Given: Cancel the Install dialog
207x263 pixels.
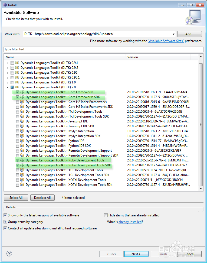Looking at the screenshot, I should pyautogui.click(x=189, y=254).
